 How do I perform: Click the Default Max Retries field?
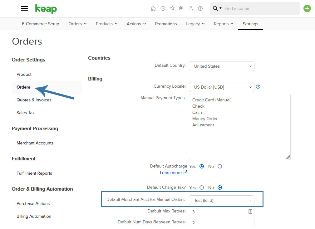(x=222, y=212)
